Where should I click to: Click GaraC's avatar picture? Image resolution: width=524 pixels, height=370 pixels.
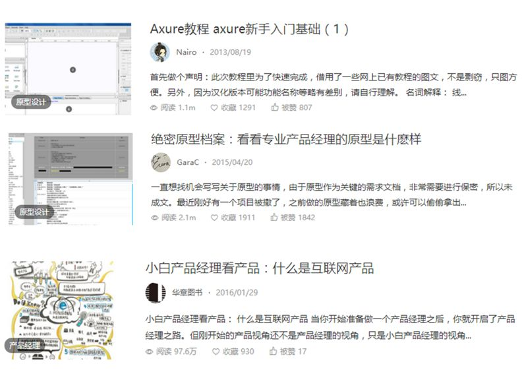coord(161,162)
